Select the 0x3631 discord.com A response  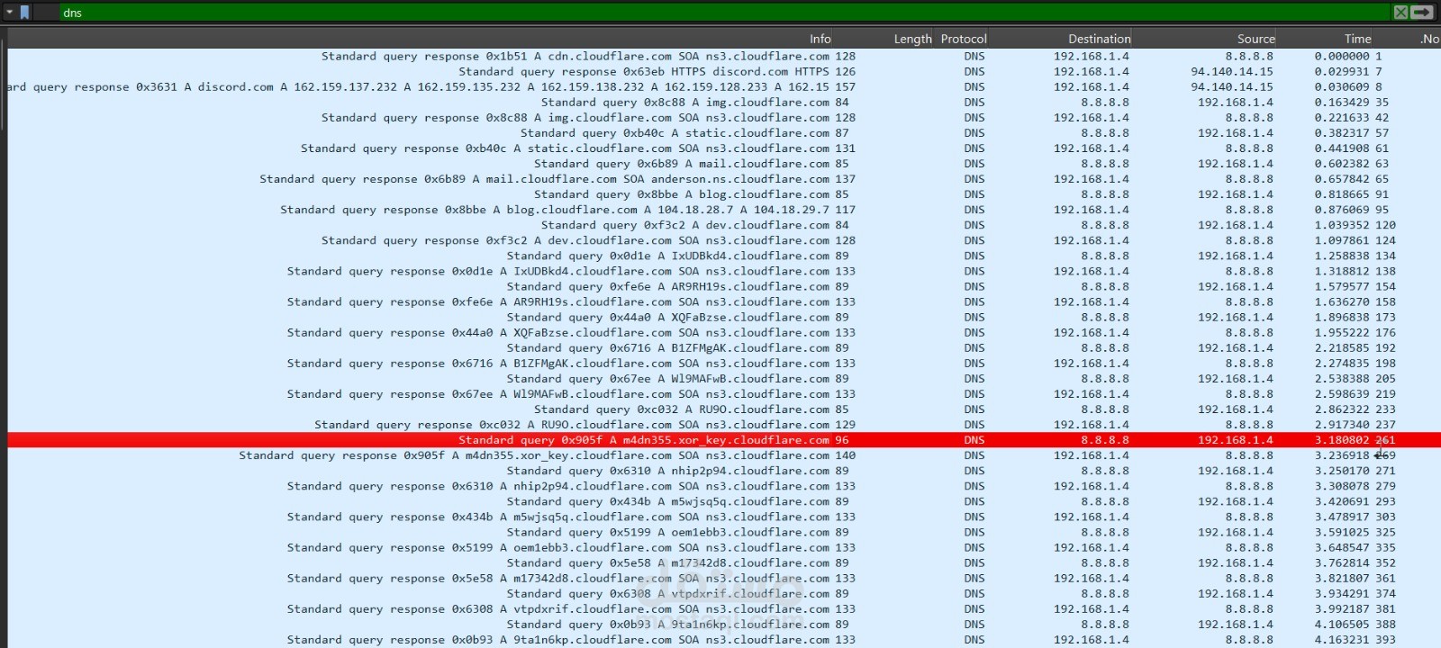724,86
